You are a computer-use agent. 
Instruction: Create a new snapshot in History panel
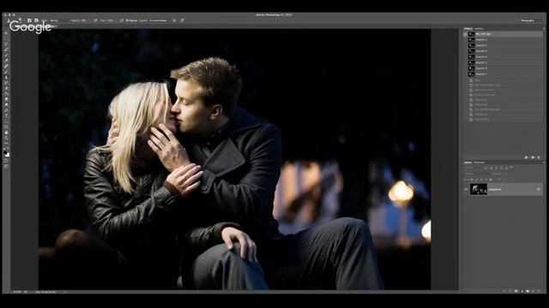(x=533, y=157)
